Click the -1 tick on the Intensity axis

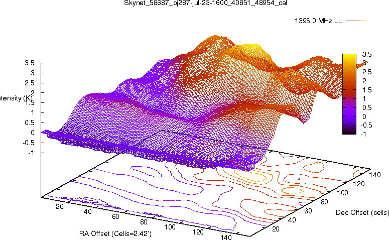(31, 153)
